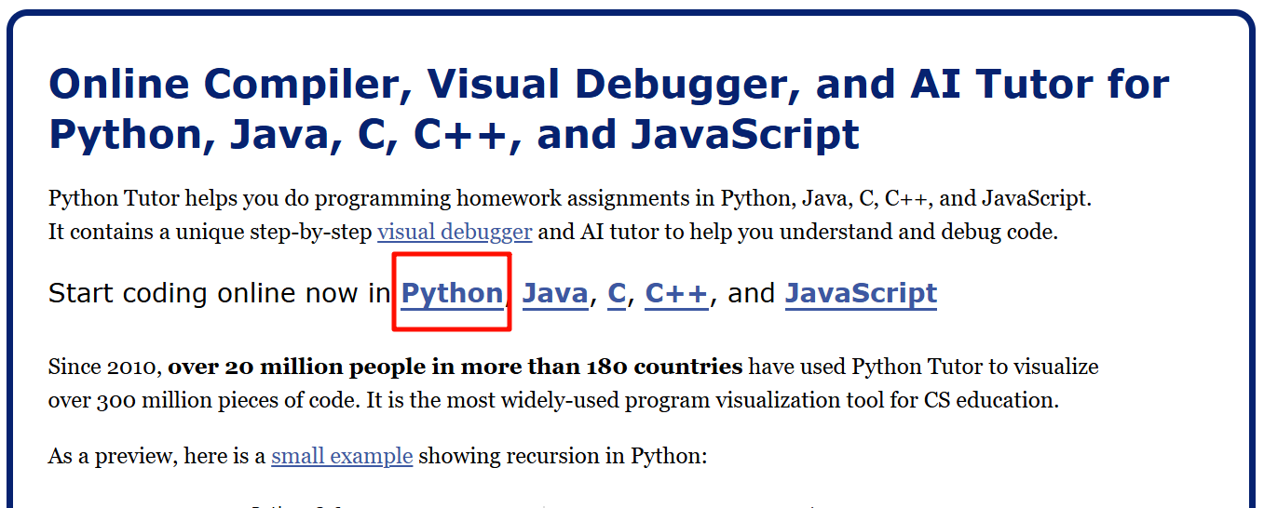Click "As a preview, here is a" text

tap(156, 456)
